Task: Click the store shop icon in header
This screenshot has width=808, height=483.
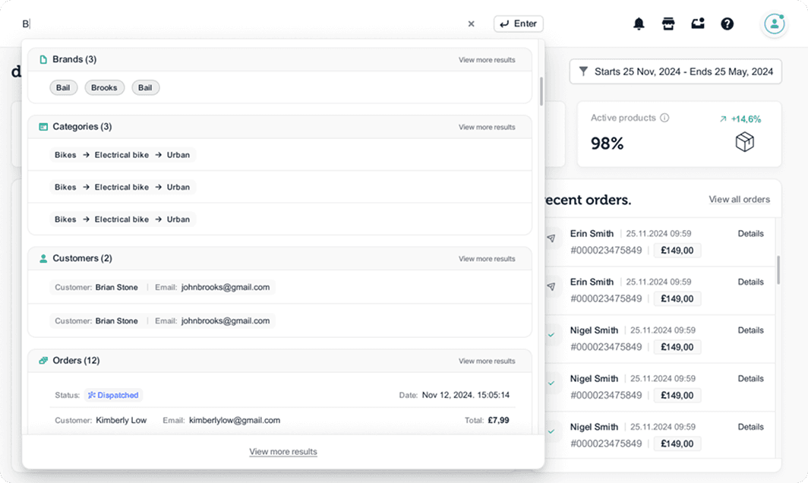Action: tap(668, 24)
